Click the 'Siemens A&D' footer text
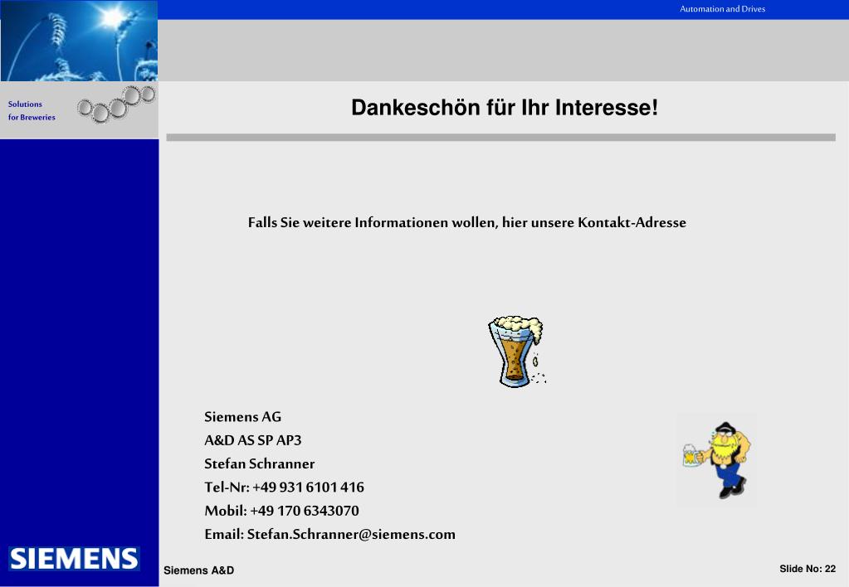849x587 pixels. 198,570
